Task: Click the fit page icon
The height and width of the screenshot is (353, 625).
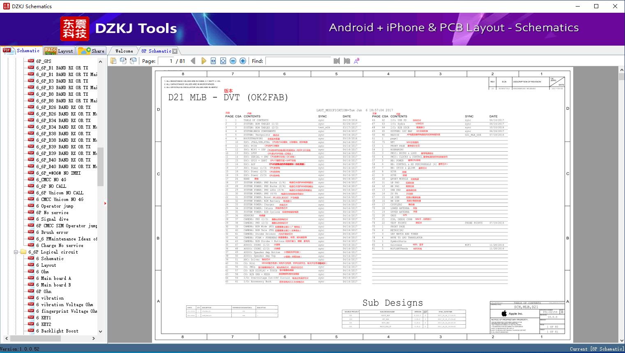Action: 223,61
